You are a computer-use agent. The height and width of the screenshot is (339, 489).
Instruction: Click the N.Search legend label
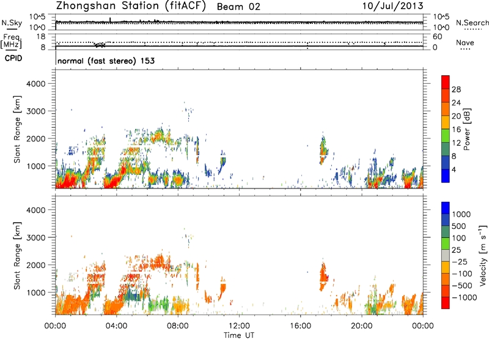[x=472, y=23]
